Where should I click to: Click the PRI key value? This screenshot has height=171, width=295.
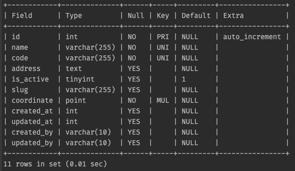[163, 37]
